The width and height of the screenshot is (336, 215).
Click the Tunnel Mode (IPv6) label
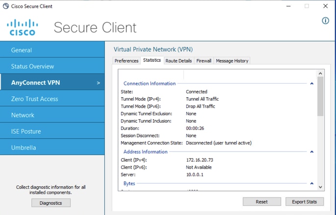point(141,106)
